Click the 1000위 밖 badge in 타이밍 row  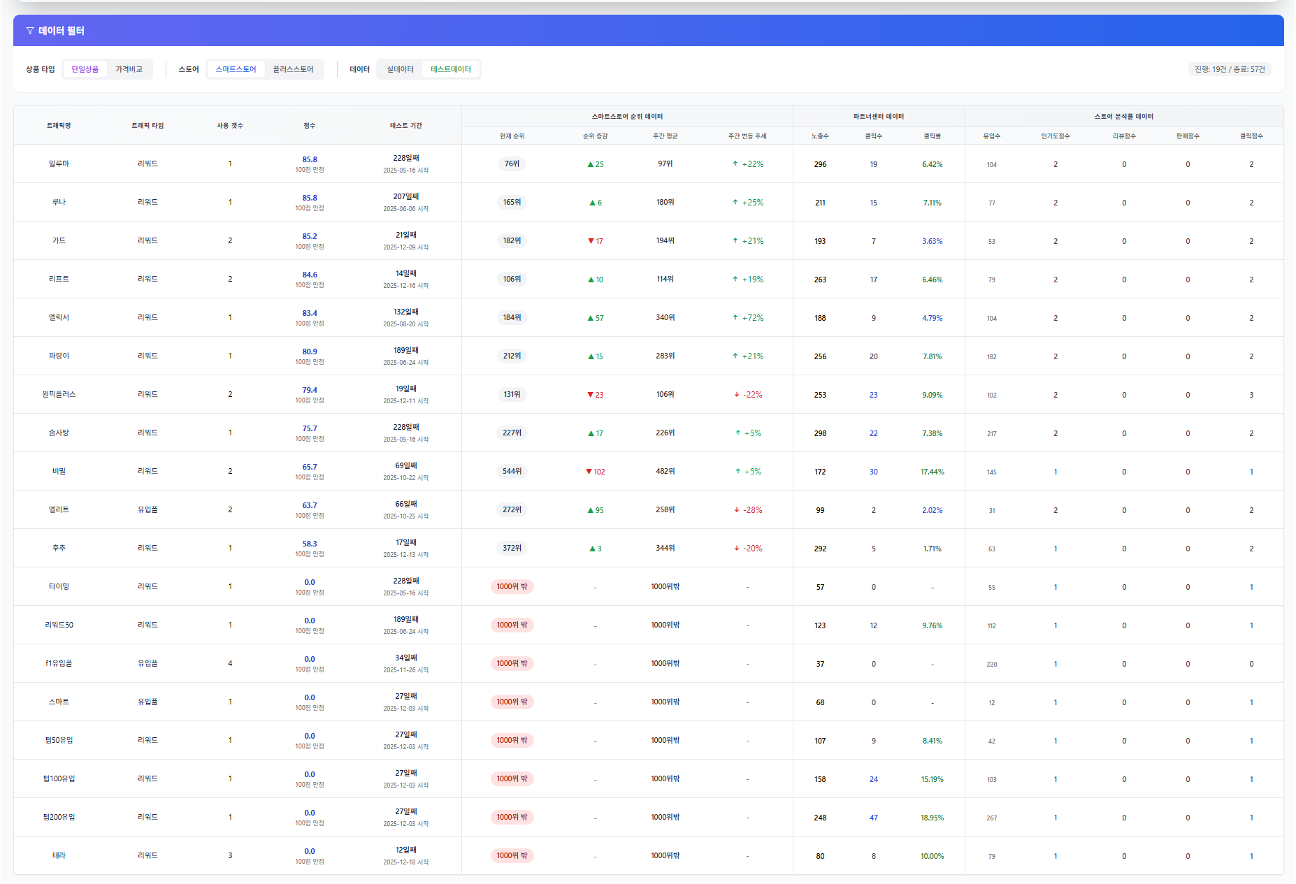512,586
